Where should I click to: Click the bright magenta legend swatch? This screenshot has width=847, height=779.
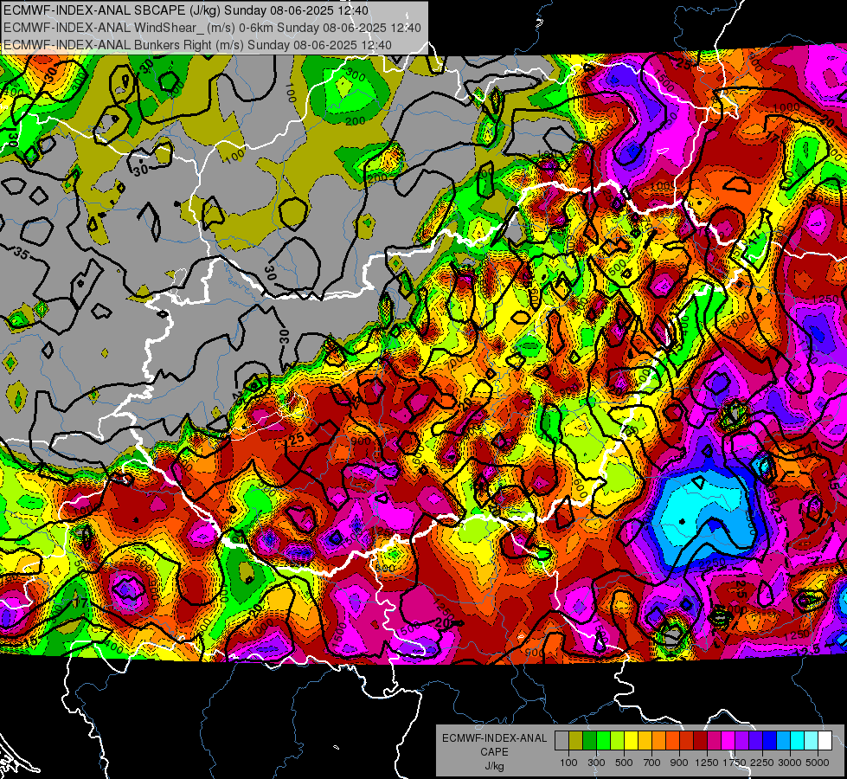[x=728, y=740]
